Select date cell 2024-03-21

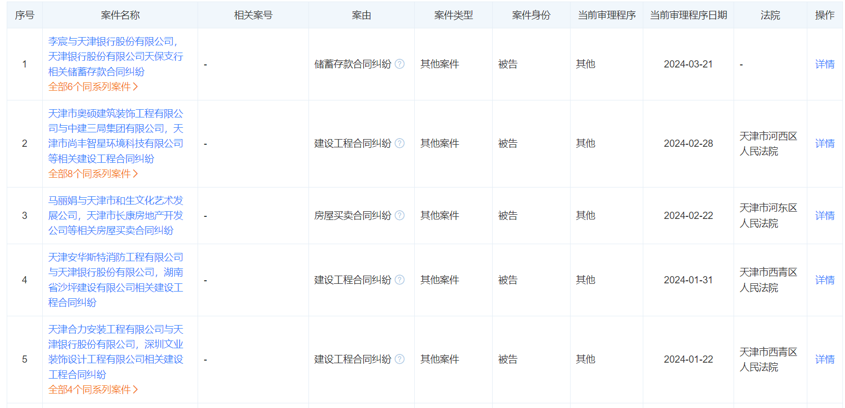click(688, 64)
